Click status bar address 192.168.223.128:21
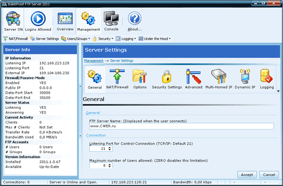 pos(129,182)
